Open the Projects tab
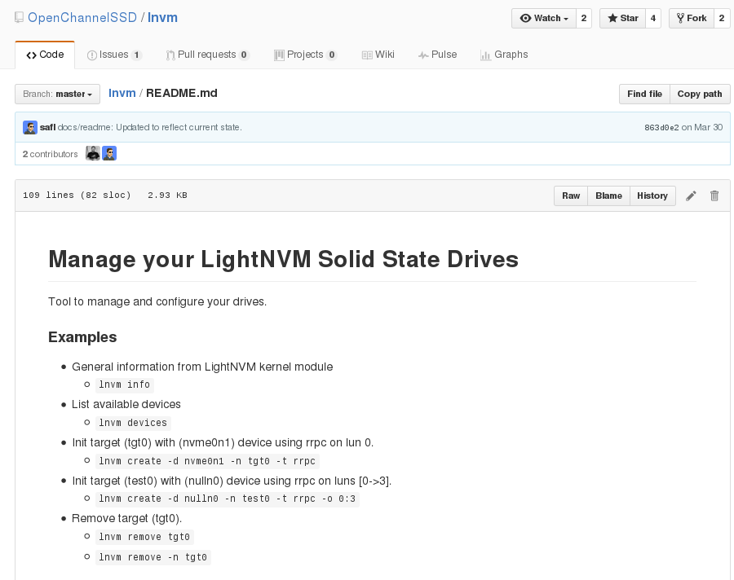This screenshot has height=580, width=734. coord(305,55)
